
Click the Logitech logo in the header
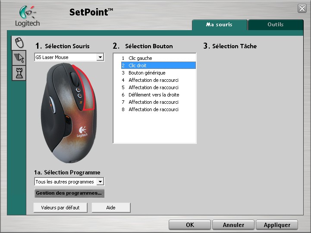[x=28, y=16]
